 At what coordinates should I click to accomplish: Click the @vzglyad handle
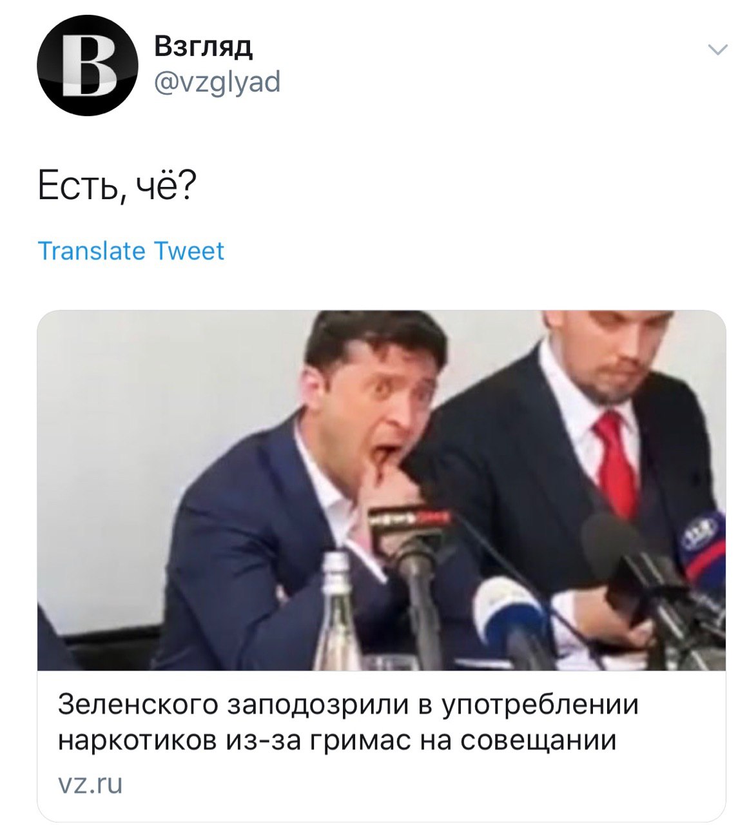tap(217, 82)
